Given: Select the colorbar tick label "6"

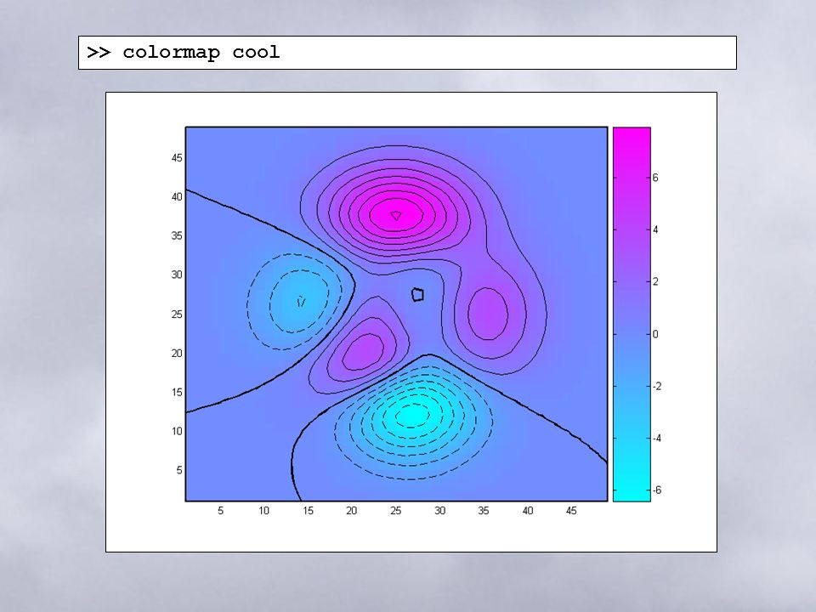Looking at the screenshot, I should [655, 178].
